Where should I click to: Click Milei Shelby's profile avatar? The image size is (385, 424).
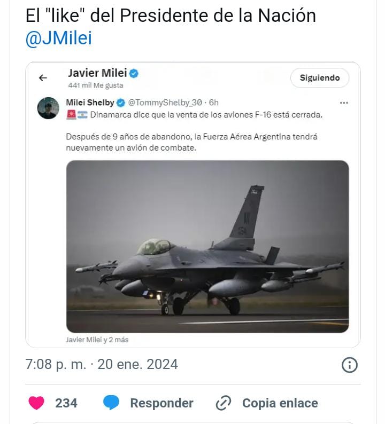[x=48, y=108]
